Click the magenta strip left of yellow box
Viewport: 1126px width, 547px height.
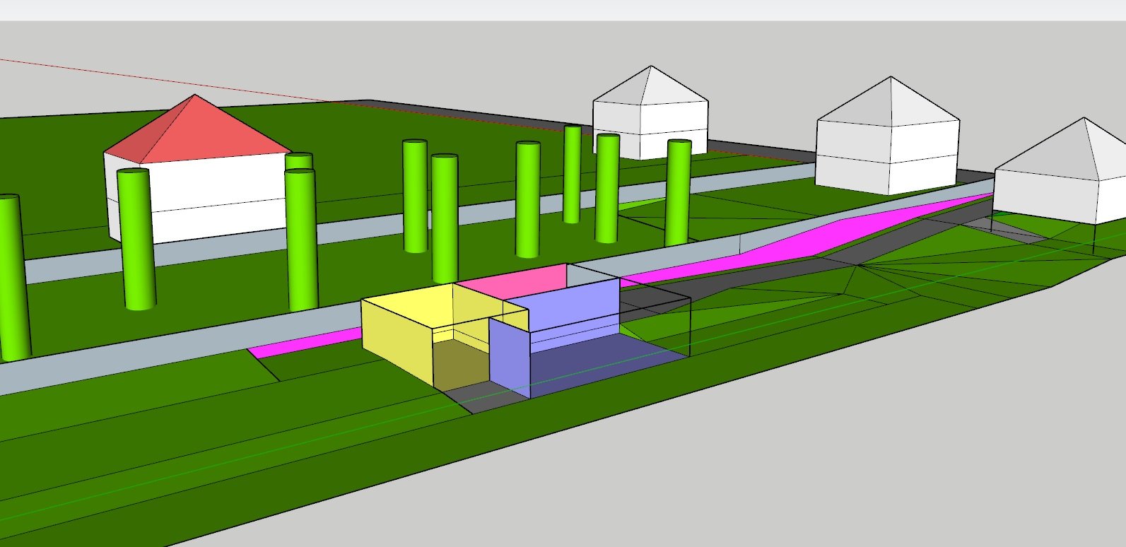pyautogui.click(x=304, y=342)
